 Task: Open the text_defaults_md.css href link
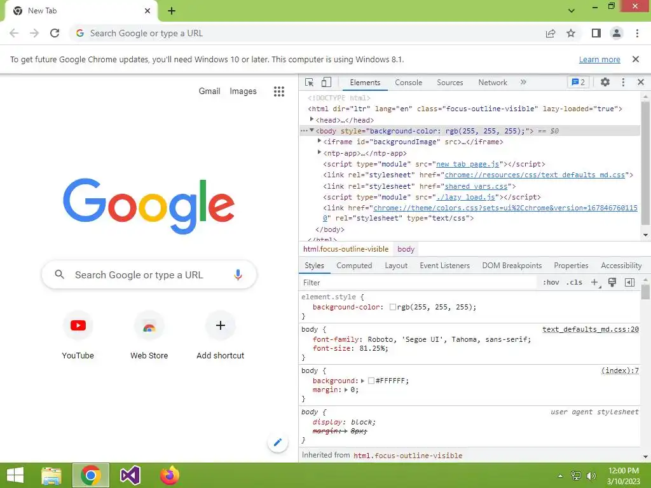coord(535,175)
